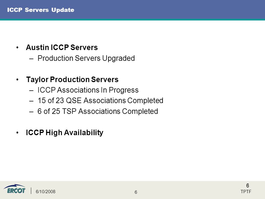Image resolution: width=265 pixels, height=199 pixels.
Task: Click the TPTF label in footer
Action: point(246,192)
